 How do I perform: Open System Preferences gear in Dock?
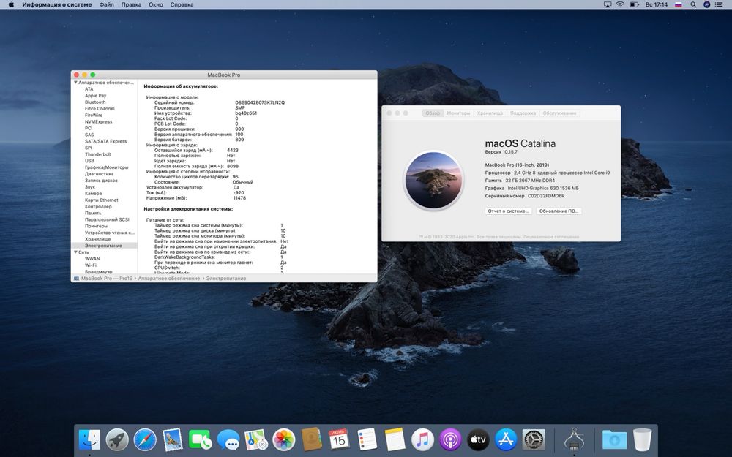pyautogui.click(x=534, y=439)
